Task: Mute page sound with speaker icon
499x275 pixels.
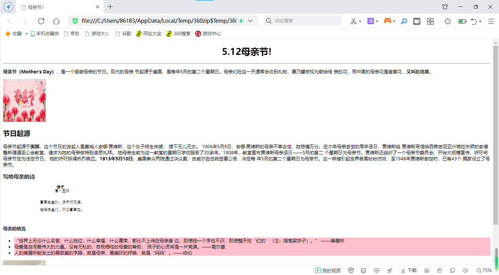Action: click(x=465, y=270)
